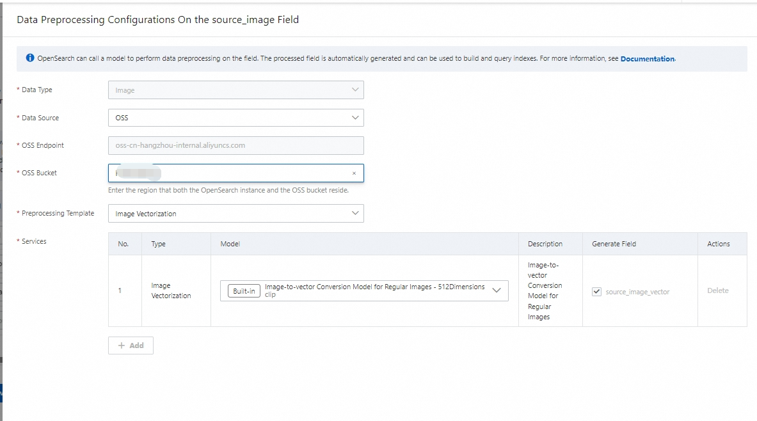This screenshot has width=757, height=421.
Task: Clear the OSS Bucket field with the x icon
Action: (x=354, y=173)
